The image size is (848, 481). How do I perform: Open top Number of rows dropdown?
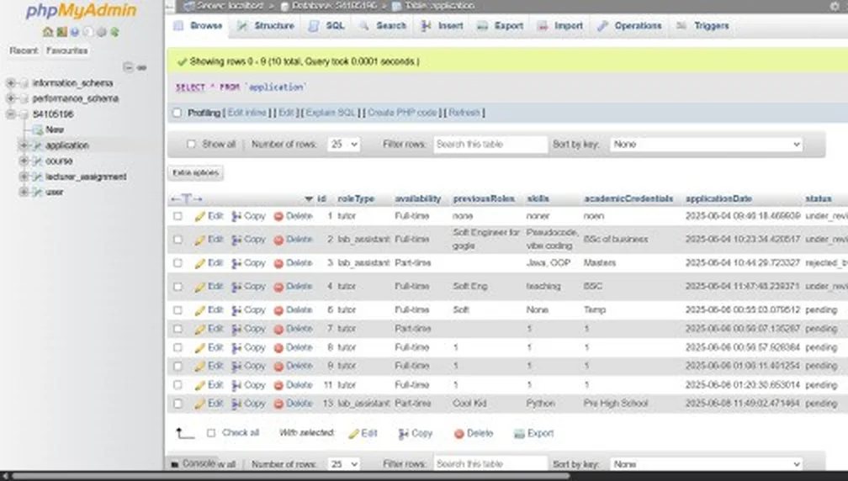[x=343, y=145]
